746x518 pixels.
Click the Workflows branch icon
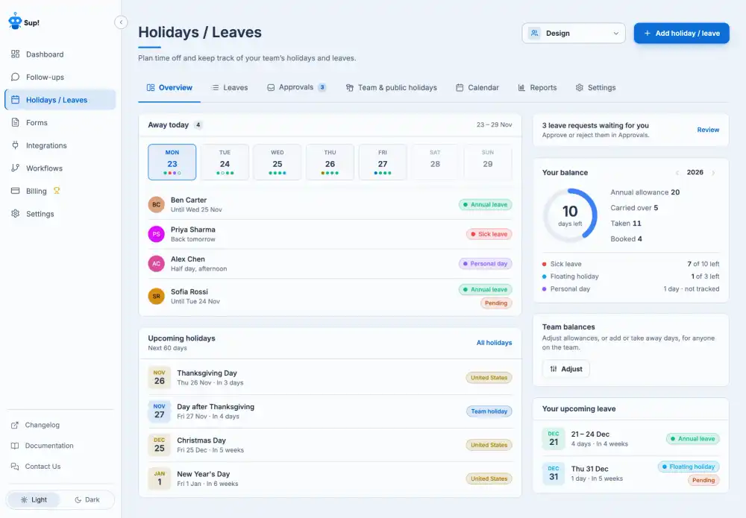(15, 168)
